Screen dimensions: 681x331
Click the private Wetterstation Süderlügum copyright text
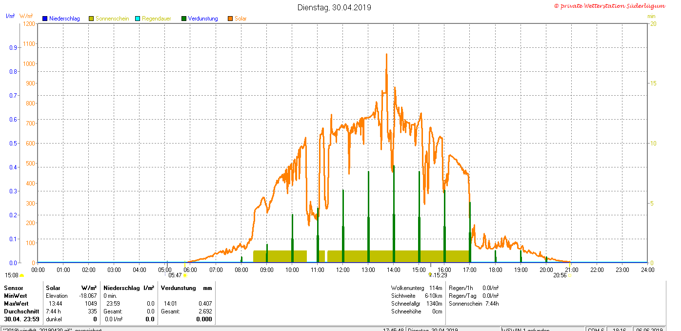click(609, 6)
